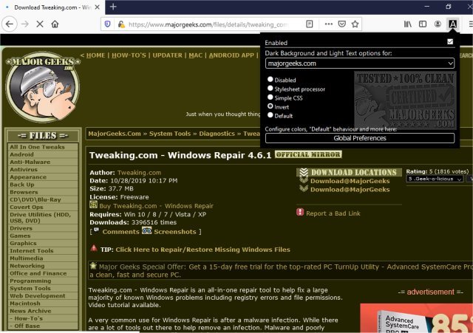Viewport: 473px width, 333px height.
Task: Open the Web Development category
Action: pos(38,296)
